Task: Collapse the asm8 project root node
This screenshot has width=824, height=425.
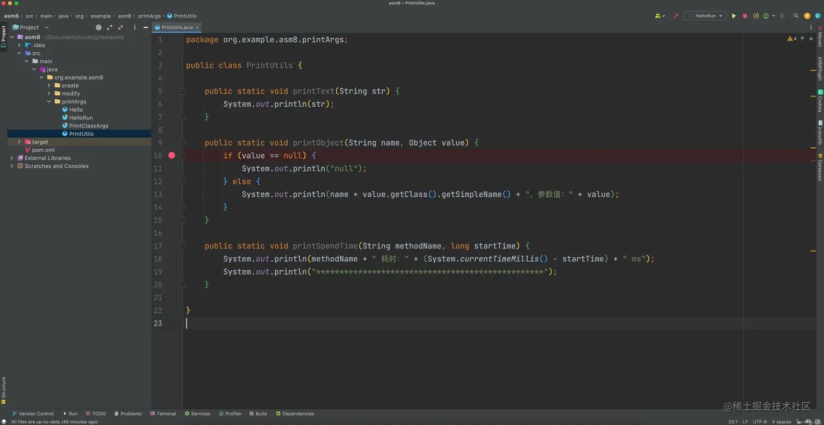Action: (12, 37)
